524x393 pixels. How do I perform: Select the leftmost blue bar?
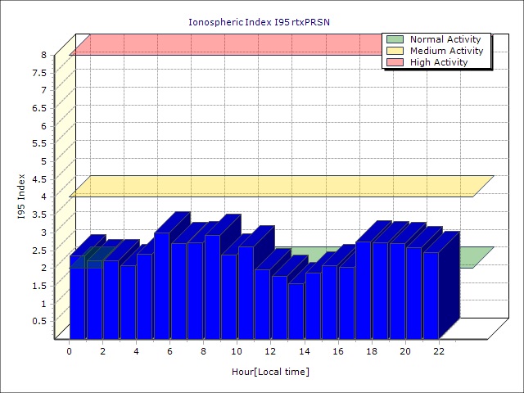pyautogui.click(x=77, y=299)
